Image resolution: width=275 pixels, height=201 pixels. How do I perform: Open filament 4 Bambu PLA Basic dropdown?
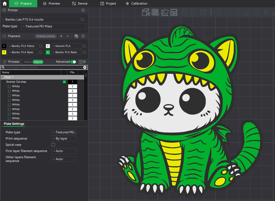point(66,52)
